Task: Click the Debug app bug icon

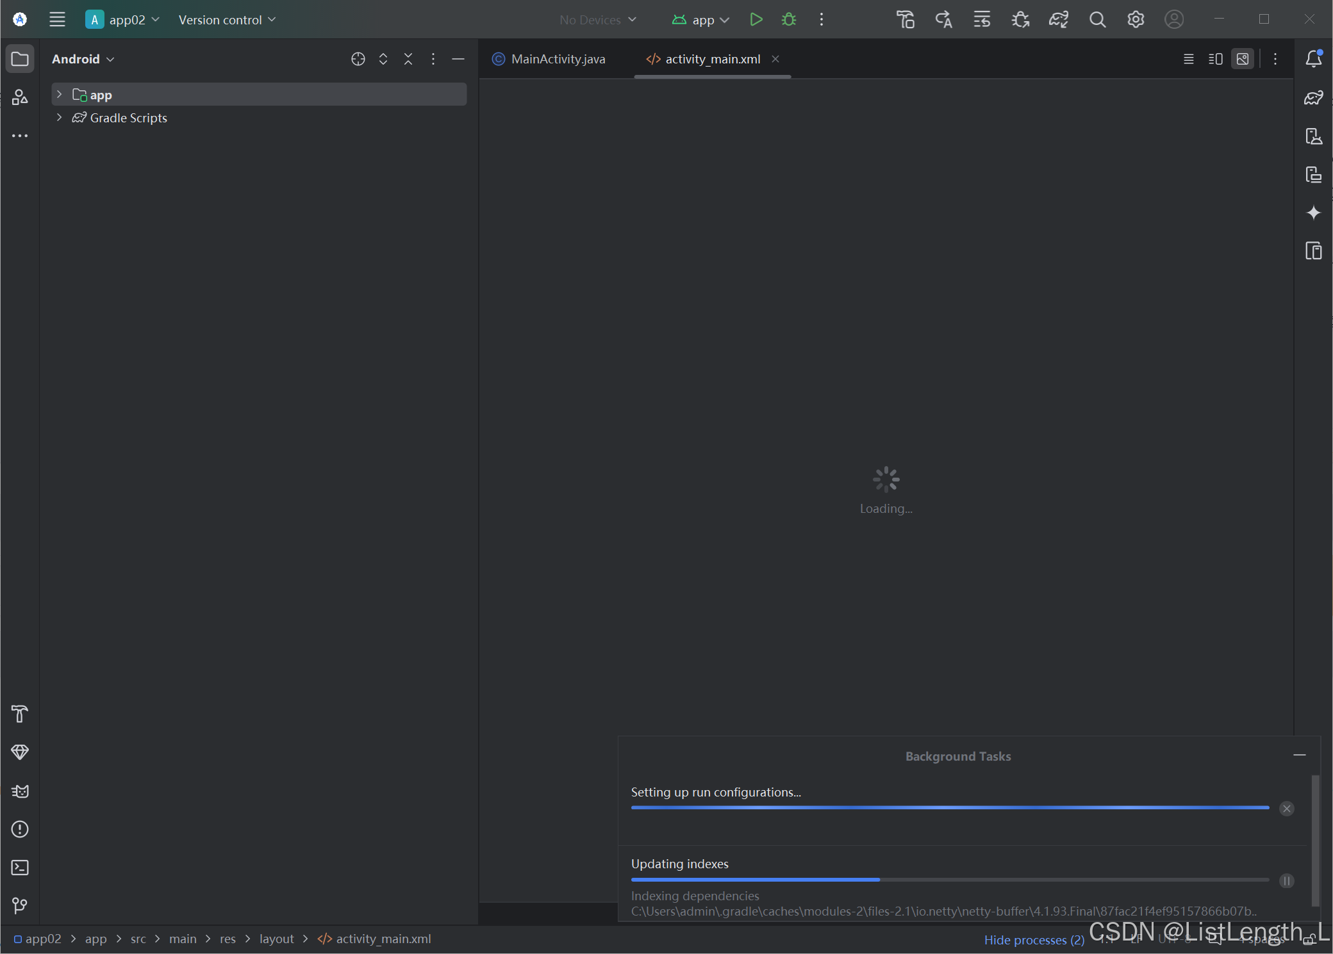Action: pyautogui.click(x=789, y=20)
